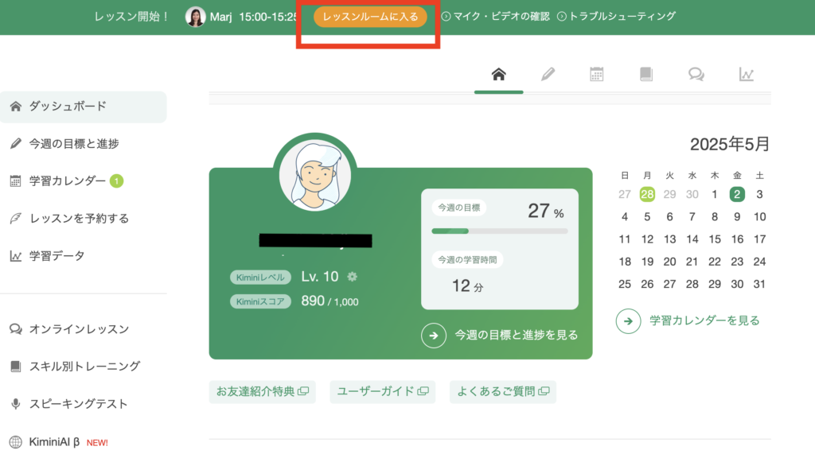Open the calendar icon tab

point(597,74)
